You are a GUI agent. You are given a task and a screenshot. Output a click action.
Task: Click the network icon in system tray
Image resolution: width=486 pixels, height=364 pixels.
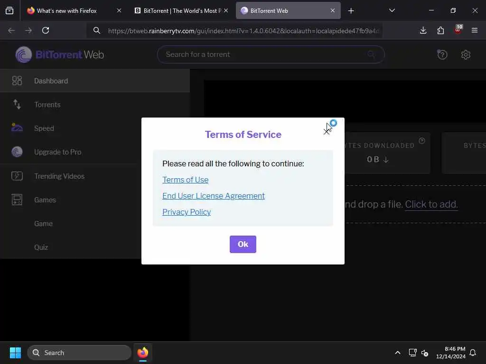point(412,353)
